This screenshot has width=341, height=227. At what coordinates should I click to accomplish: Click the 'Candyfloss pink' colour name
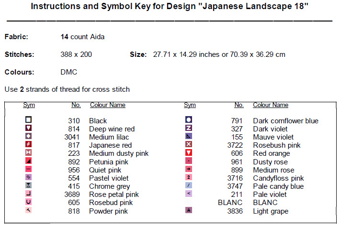pyautogui.click(x=278, y=178)
